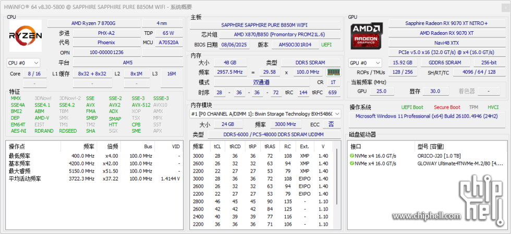Click the 8 / 16 core count field
The height and width of the screenshot is (234, 511).
pos(34,74)
